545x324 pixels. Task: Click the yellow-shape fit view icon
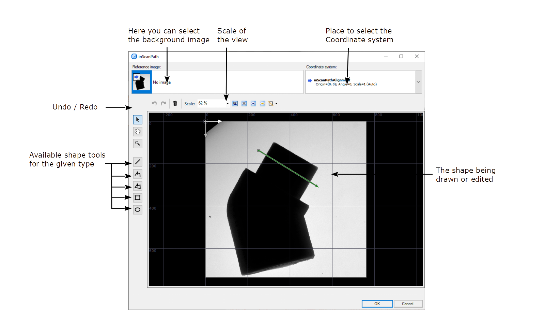262,103
